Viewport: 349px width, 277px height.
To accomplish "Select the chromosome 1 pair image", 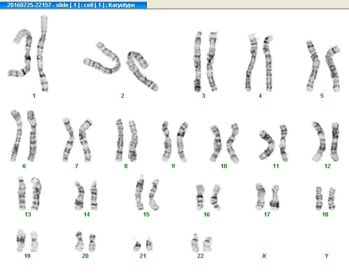I will click(x=28, y=53).
